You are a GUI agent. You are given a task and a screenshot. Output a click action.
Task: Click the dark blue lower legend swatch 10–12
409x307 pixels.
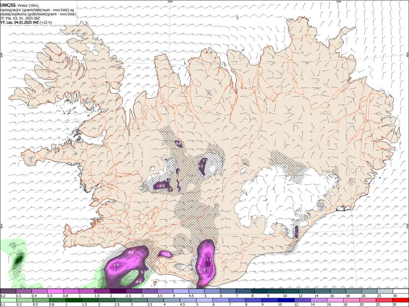(x=286, y=300)
